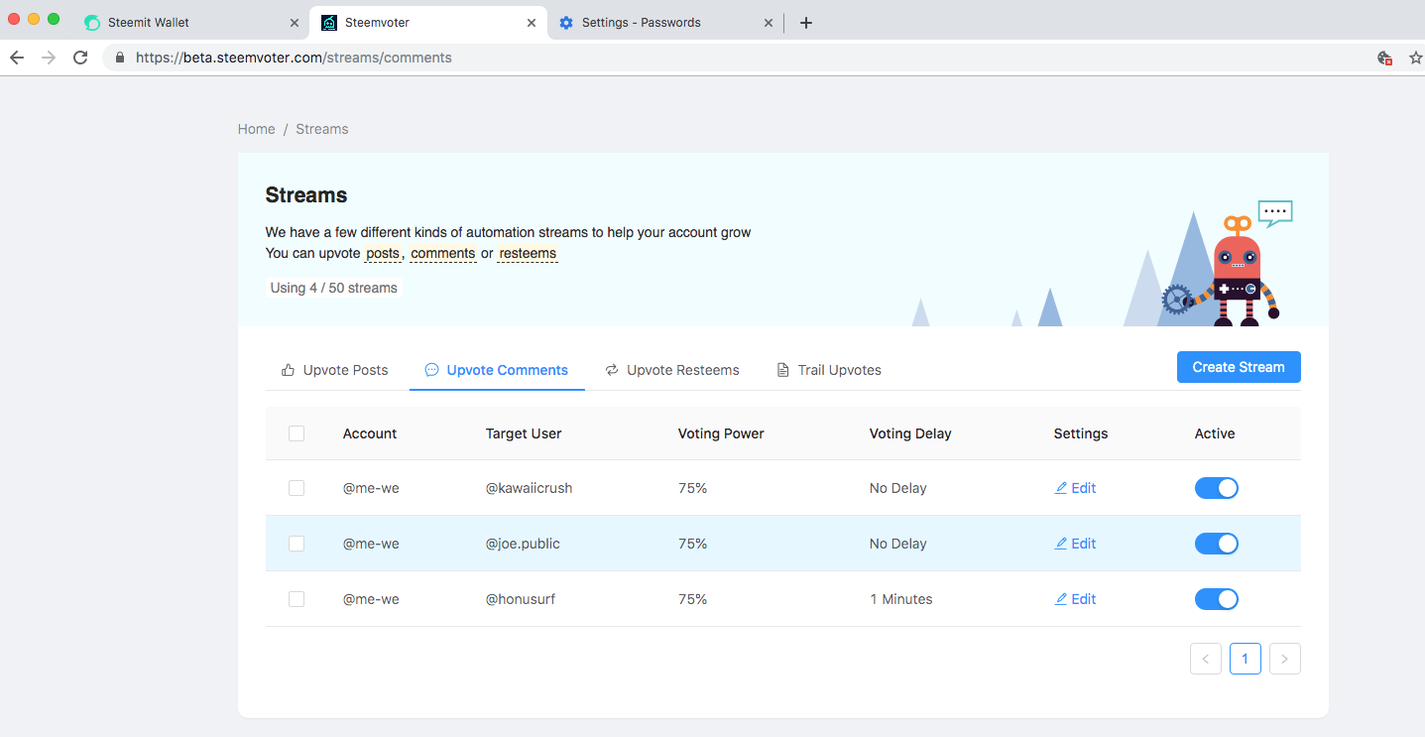Screen dimensions: 1425x737
Task: Edit the @honusurf stream settings
Action: point(1075,599)
